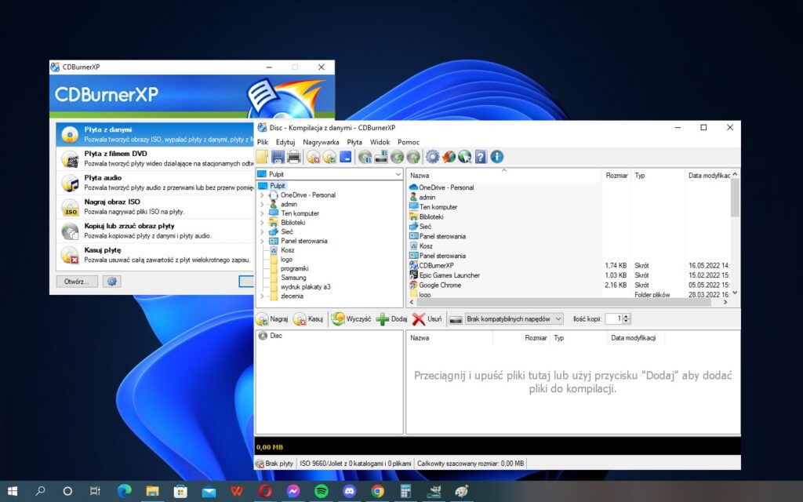Expand the OneDrive - Personal tree node
Viewport: 803px width, 502px height.
pos(262,195)
